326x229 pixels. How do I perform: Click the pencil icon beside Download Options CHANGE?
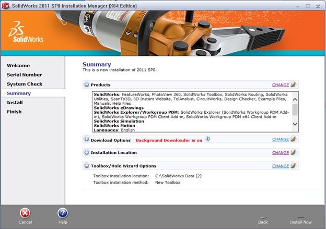point(293,139)
